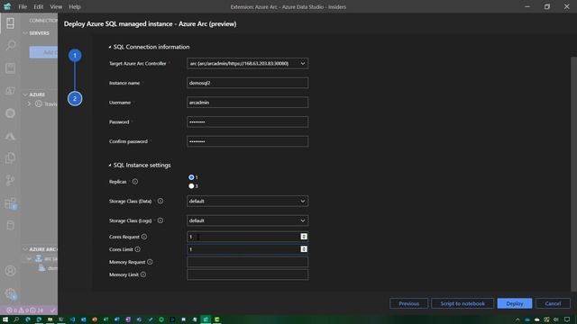Open the Windows Start menu
The width and height of the screenshot is (577, 324).
[5, 319]
